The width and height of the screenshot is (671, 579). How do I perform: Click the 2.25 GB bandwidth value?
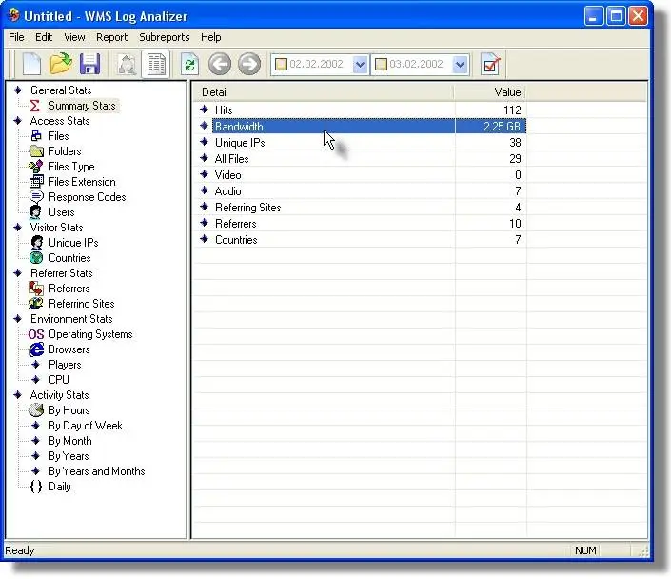coord(502,127)
